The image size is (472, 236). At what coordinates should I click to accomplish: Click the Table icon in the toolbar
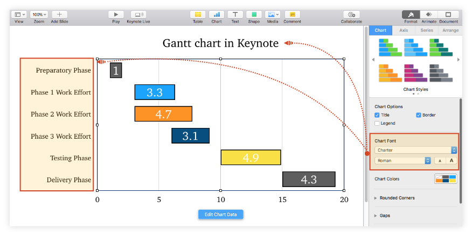(198, 15)
